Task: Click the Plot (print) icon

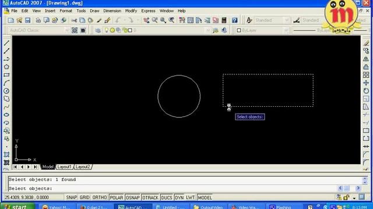Action: tap(38, 20)
